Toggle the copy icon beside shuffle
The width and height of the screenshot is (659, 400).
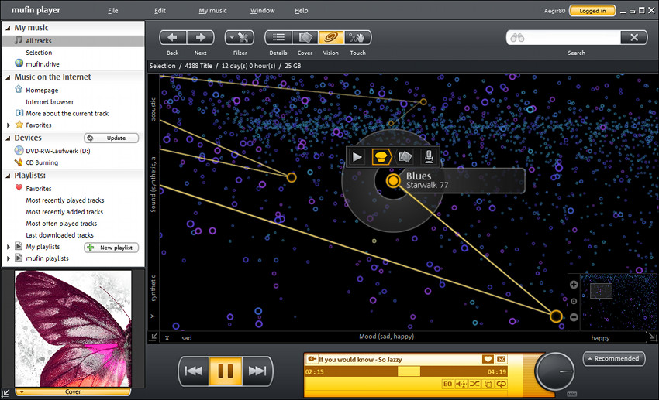(488, 384)
